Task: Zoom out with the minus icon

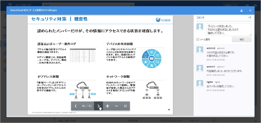Action: click(x=117, y=106)
